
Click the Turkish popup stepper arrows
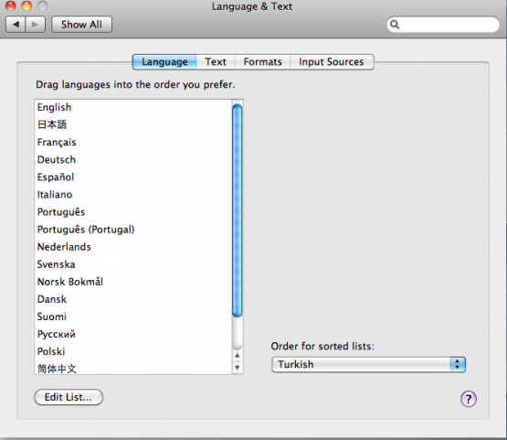tap(458, 365)
